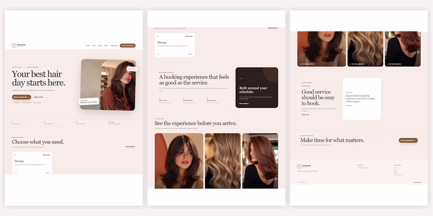This screenshot has width=433, height=216.
Task: Click the services available badge on the hero photo
Action: tap(132, 69)
